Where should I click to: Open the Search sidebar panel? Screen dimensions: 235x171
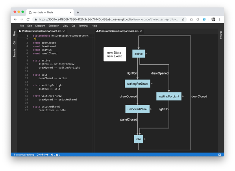(x=15, y=53)
